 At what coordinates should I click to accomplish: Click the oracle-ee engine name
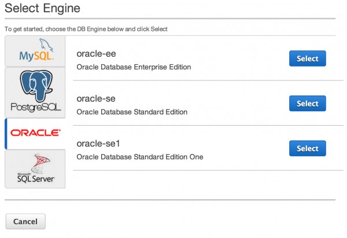coord(96,54)
